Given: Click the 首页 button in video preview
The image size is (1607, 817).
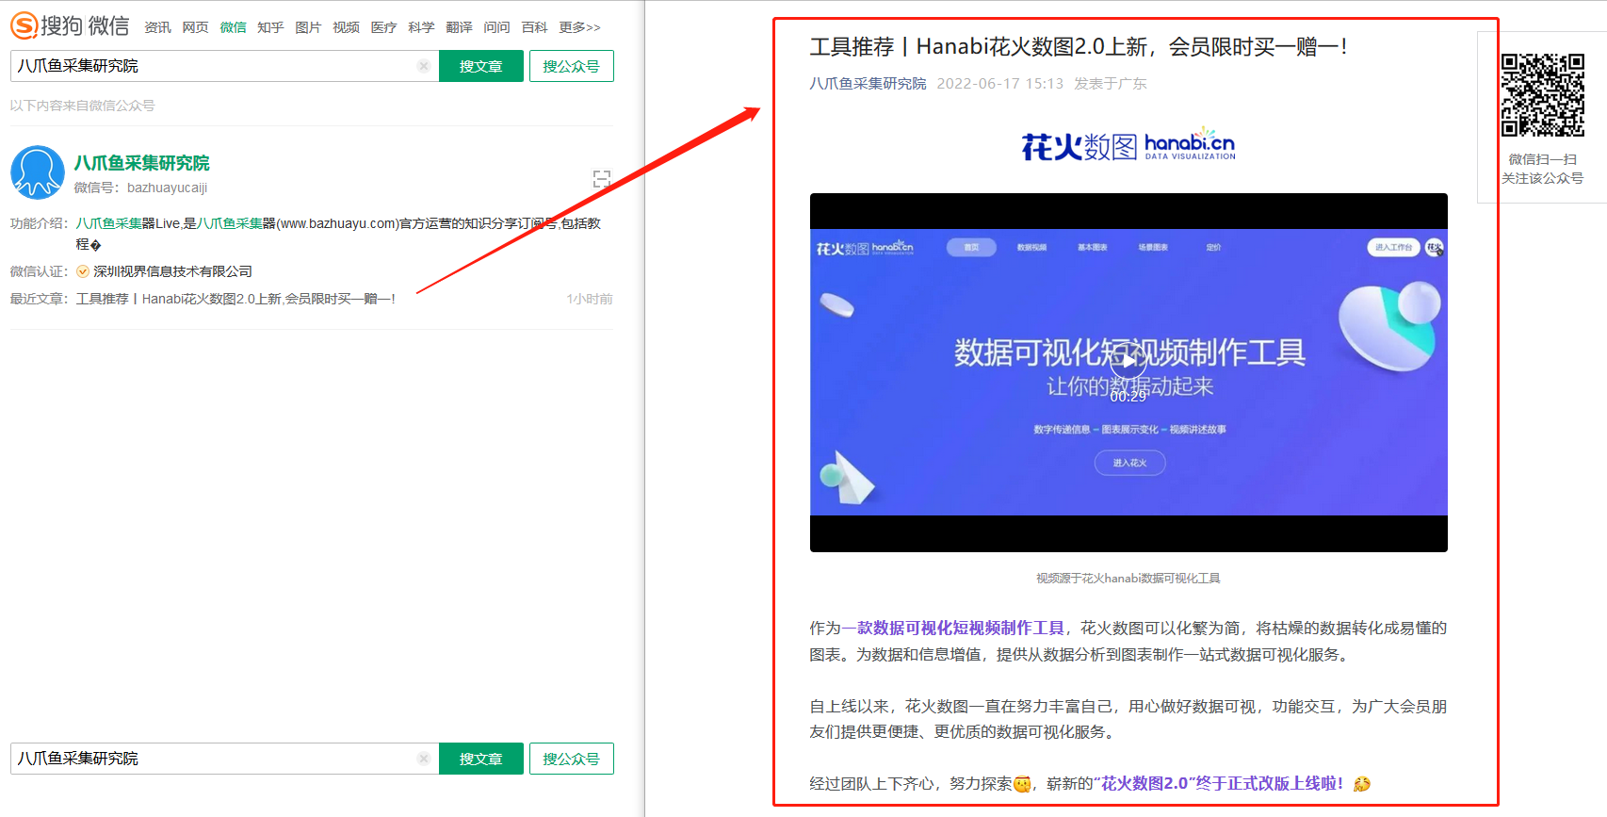Looking at the screenshot, I should point(971,247).
